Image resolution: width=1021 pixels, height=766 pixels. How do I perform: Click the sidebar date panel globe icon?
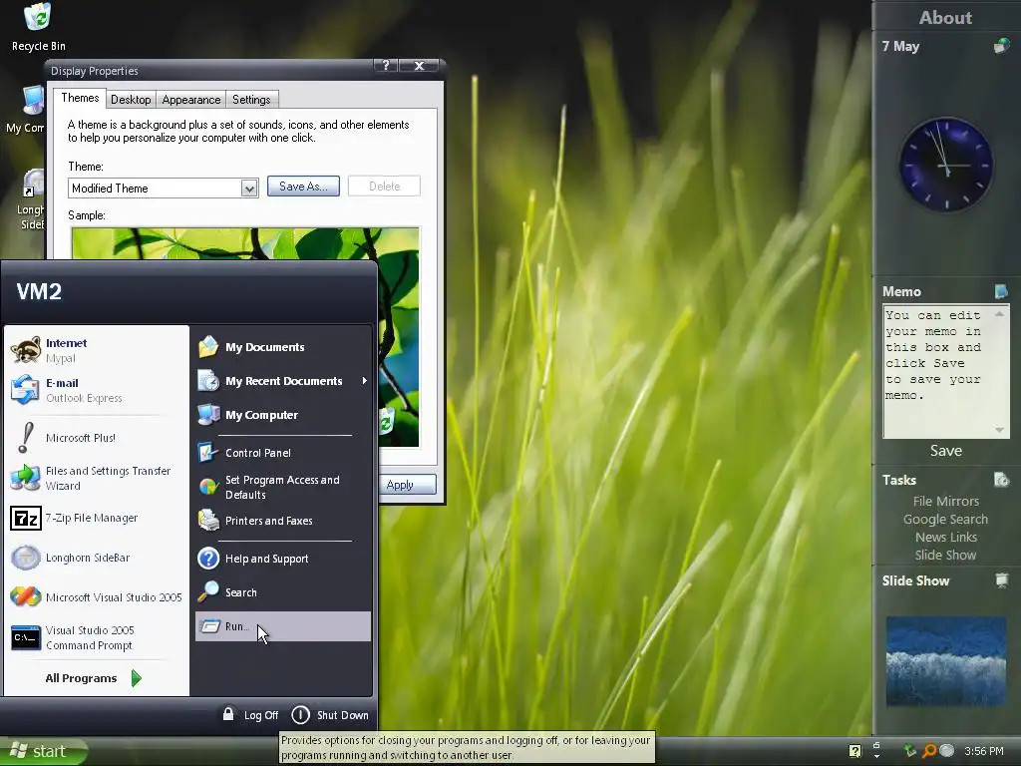(x=1001, y=46)
